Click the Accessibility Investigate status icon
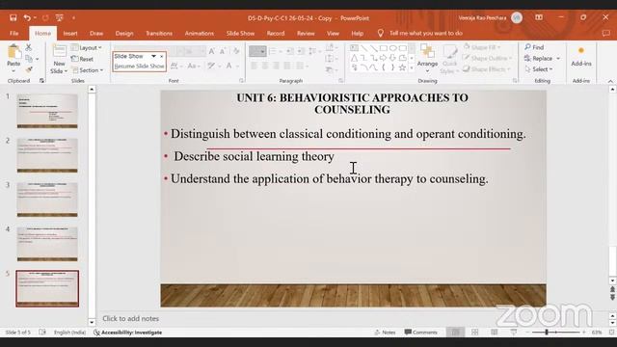Viewport: 617px width, 347px height. pyautogui.click(x=96, y=333)
